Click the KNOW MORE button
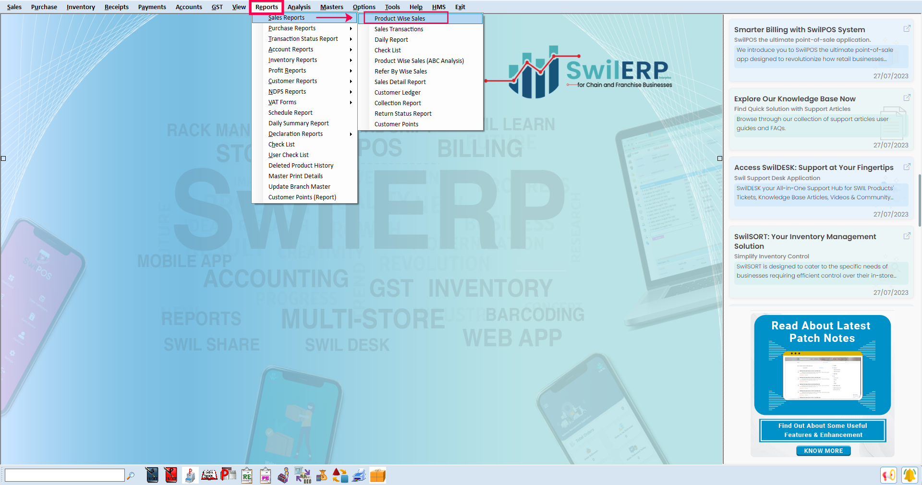Image resolution: width=922 pixels, height=485 pixels. [823, 451]
